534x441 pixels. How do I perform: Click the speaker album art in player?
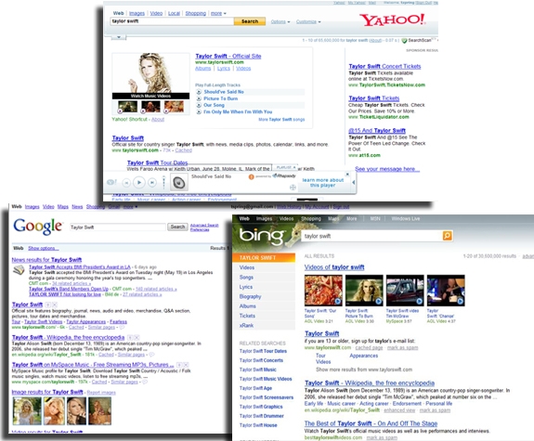tap(179, 183)
